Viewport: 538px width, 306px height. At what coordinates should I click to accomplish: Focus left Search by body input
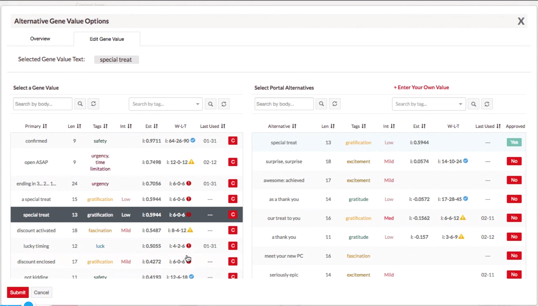(x=43, y=104)
